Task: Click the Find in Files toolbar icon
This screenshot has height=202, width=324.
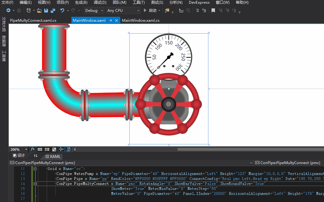Action: (x=167, y=11)
